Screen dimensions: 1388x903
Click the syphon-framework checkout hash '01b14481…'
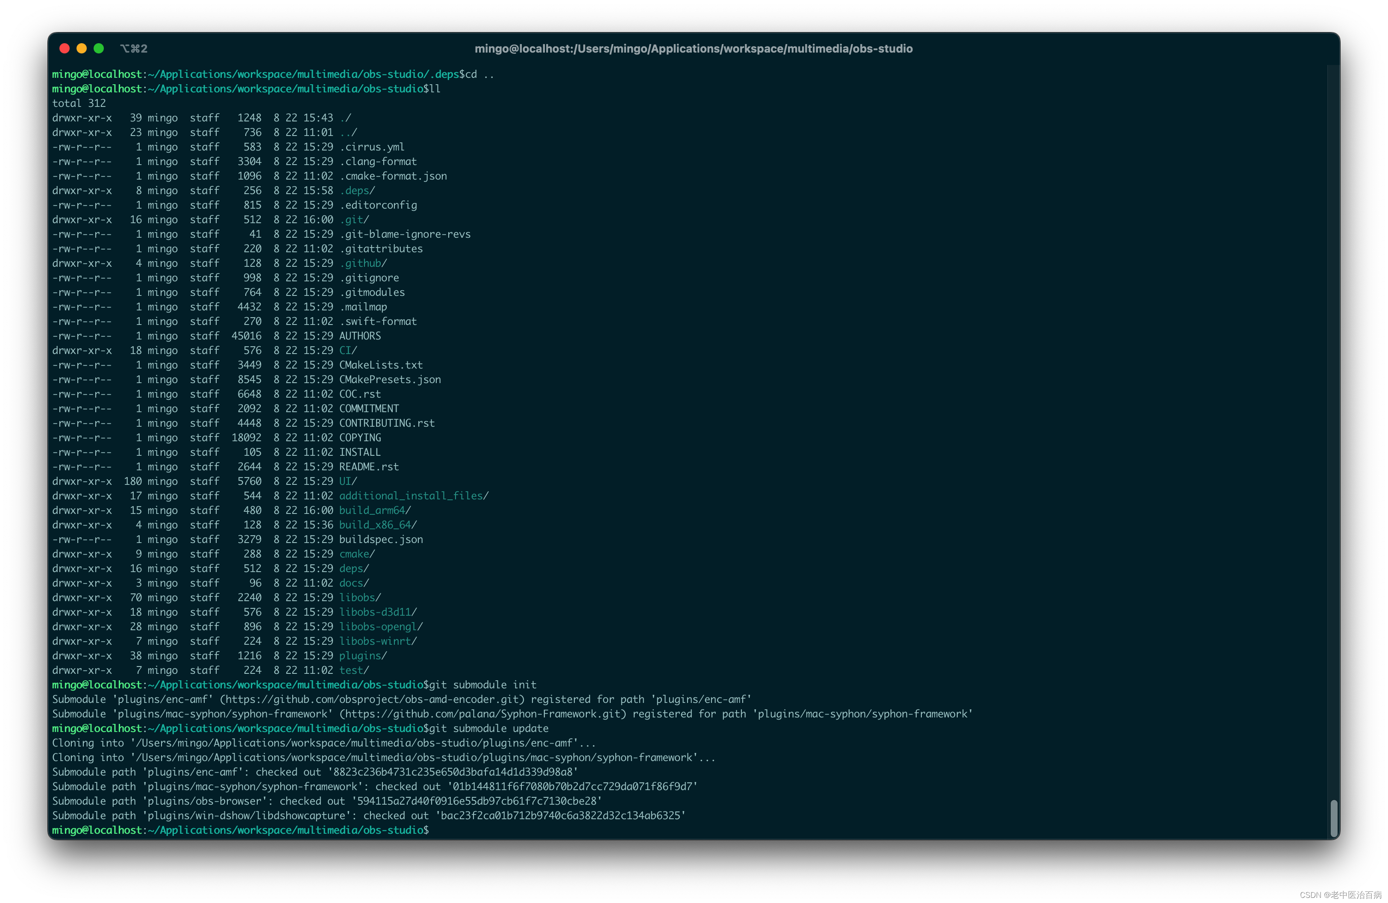573,787
